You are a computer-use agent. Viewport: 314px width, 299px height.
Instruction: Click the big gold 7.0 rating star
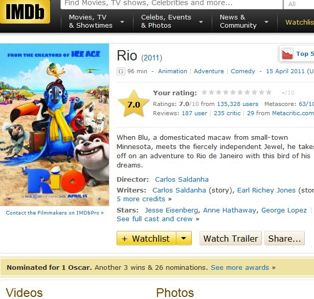(133, 104)
